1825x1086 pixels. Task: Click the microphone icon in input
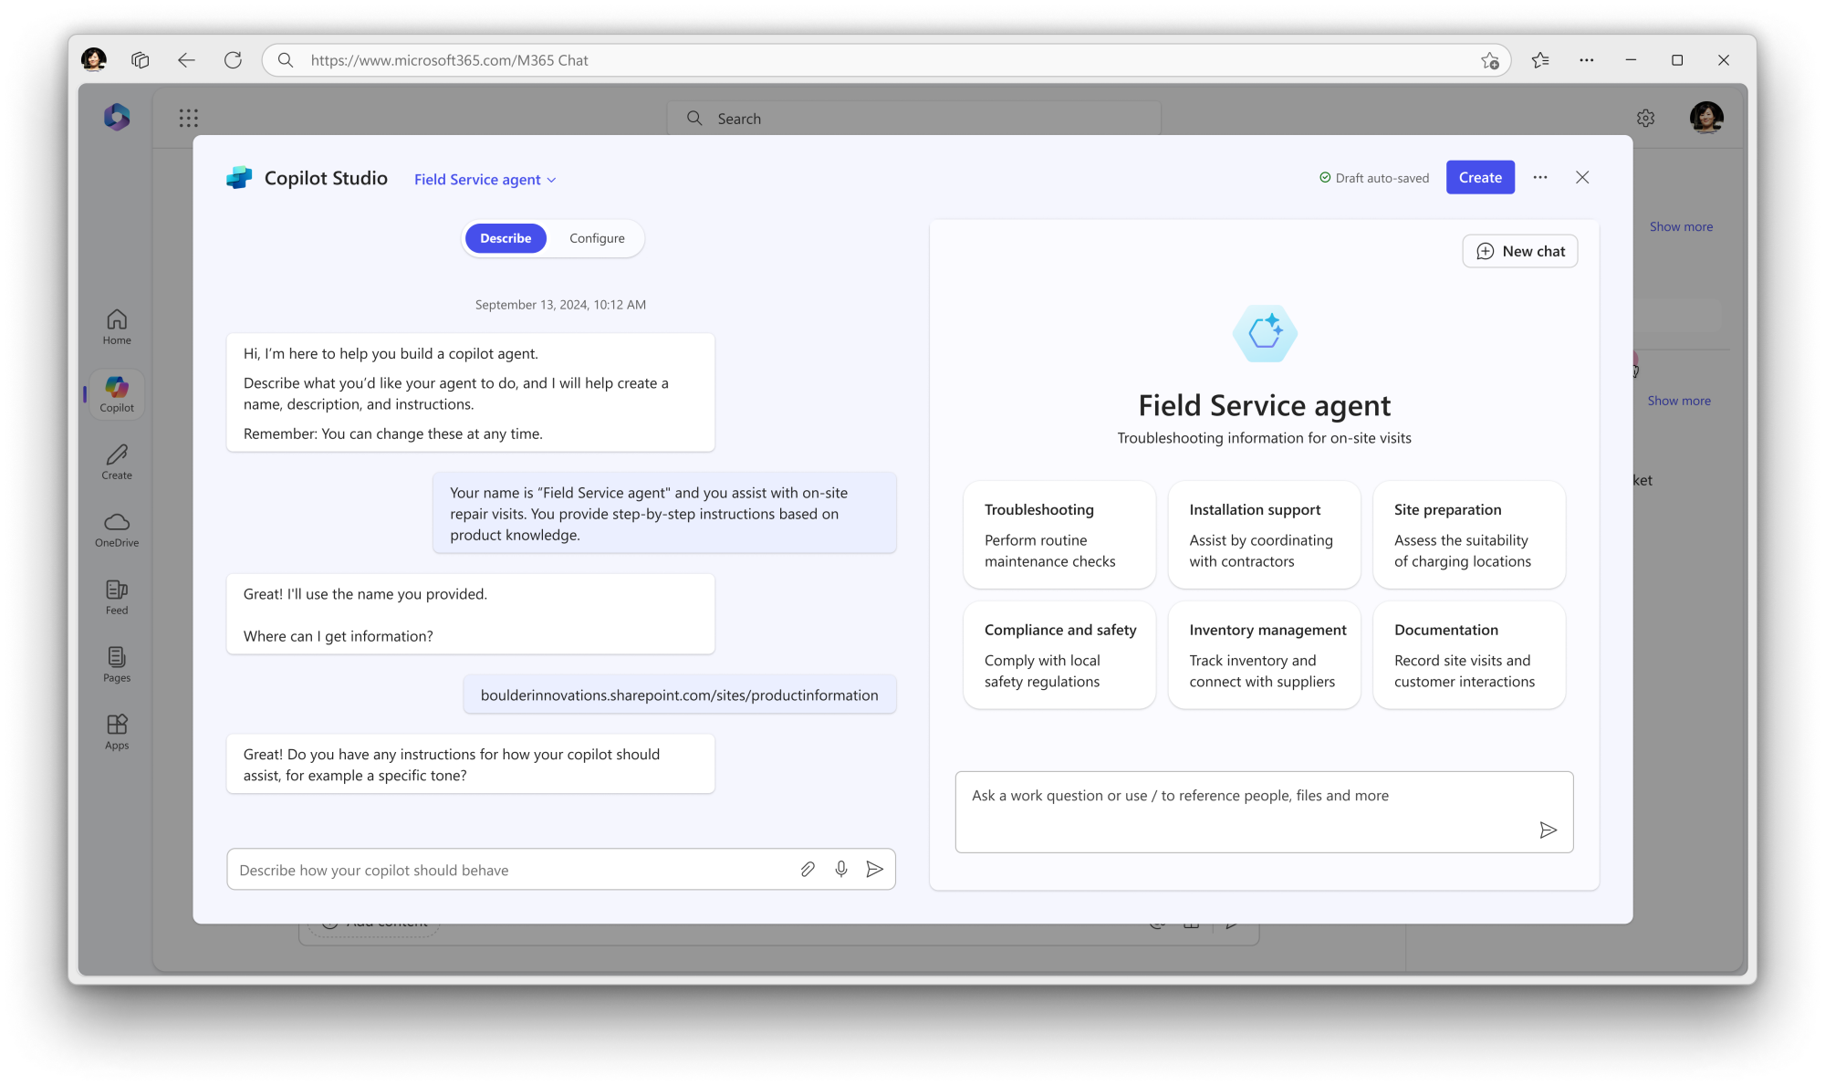click(840, 869)
